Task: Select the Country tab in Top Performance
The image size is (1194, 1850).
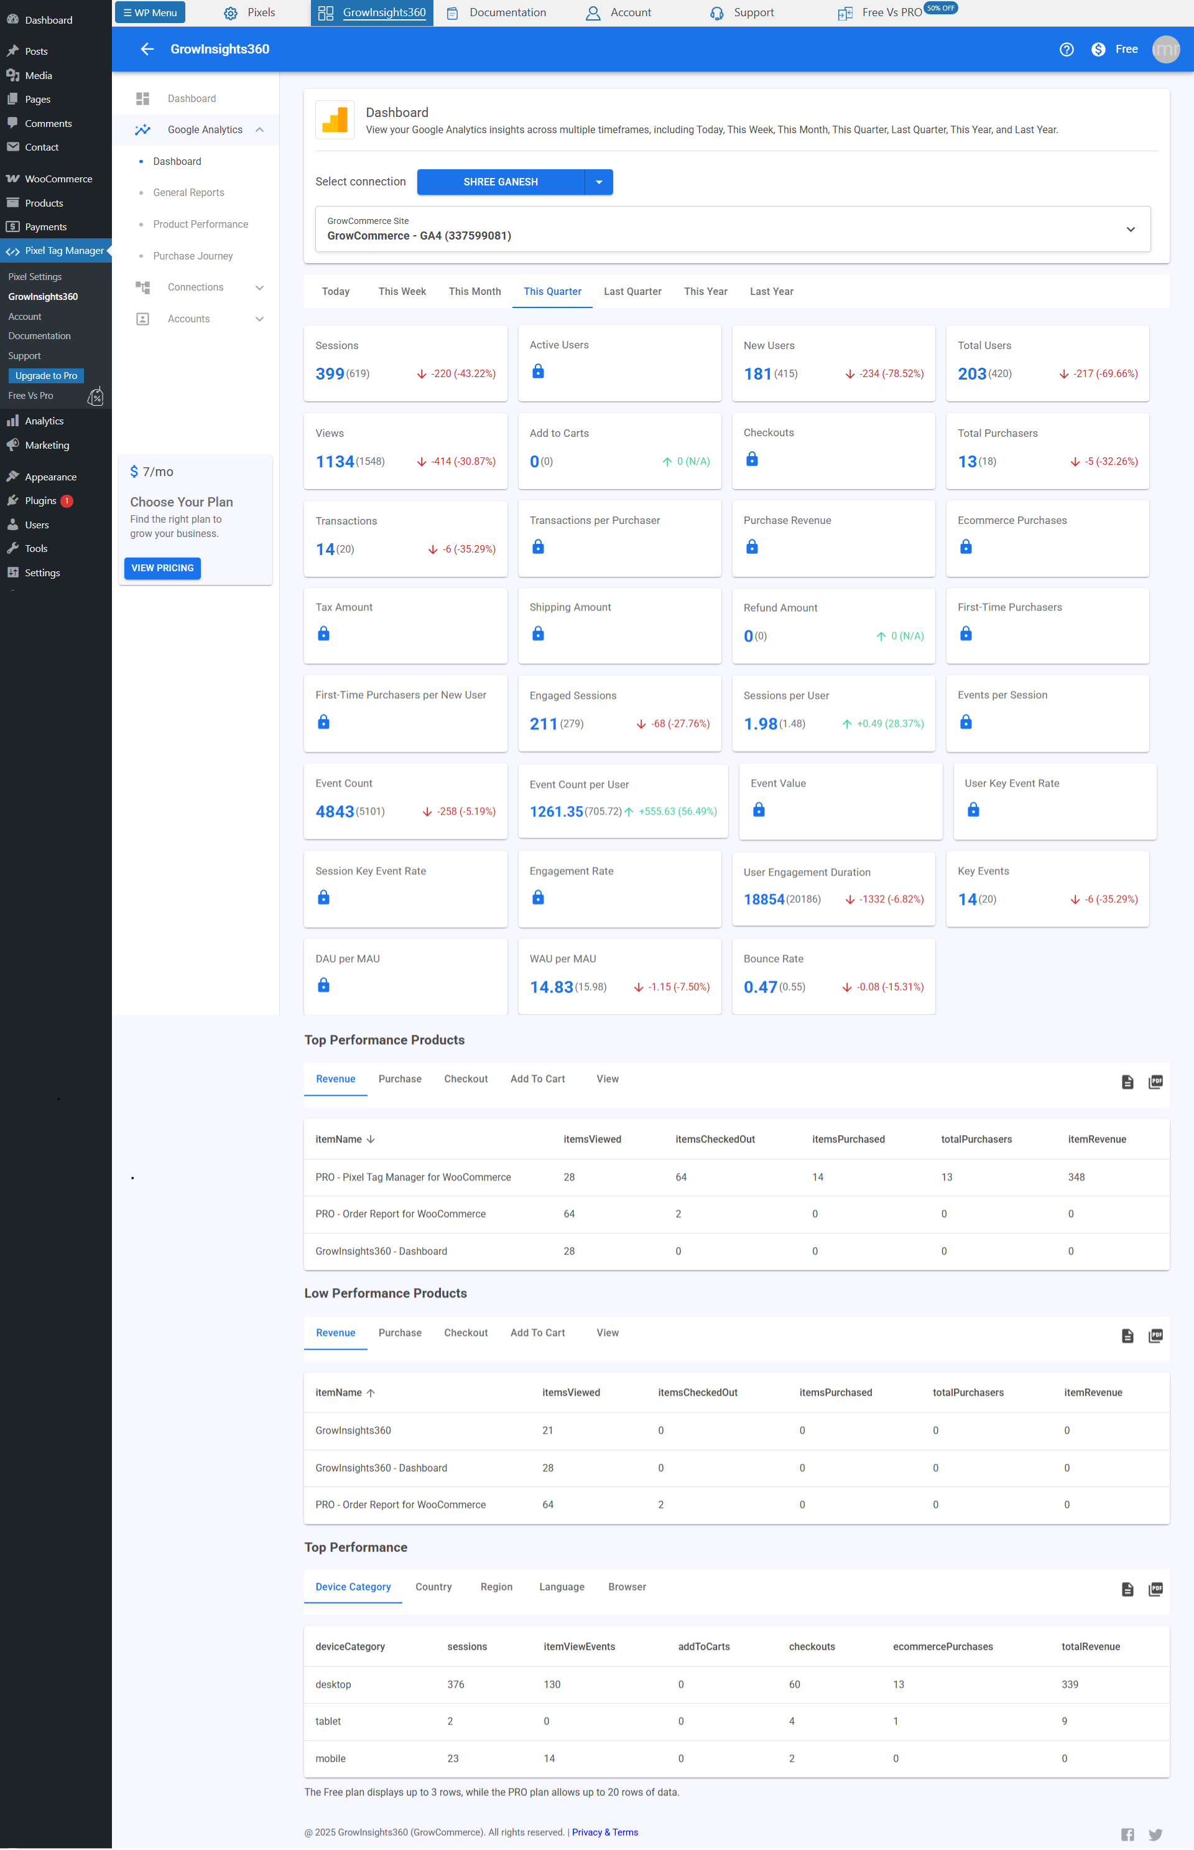Action: (433, 1586)
